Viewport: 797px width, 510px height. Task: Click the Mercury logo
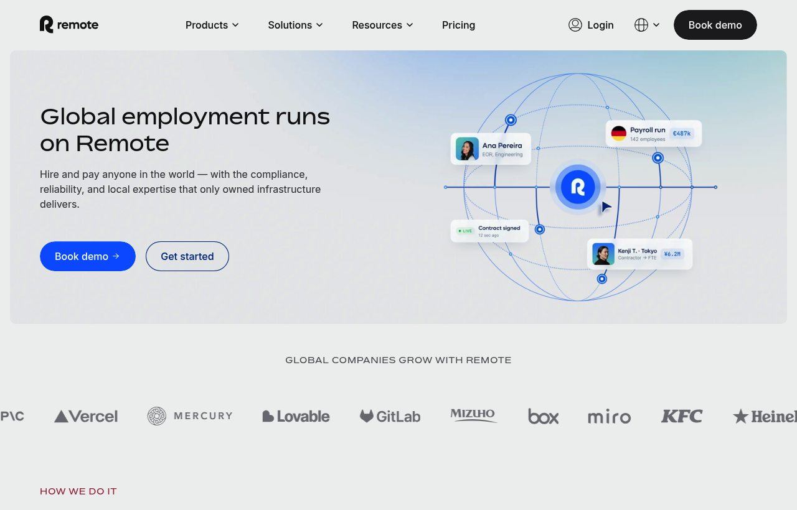pos(190,416)
